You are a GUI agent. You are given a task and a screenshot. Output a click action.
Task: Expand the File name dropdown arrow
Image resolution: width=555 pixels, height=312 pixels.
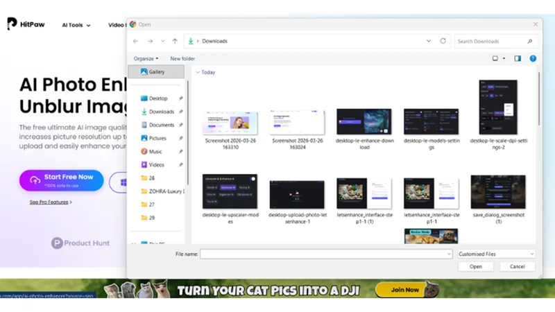[449, 254]
